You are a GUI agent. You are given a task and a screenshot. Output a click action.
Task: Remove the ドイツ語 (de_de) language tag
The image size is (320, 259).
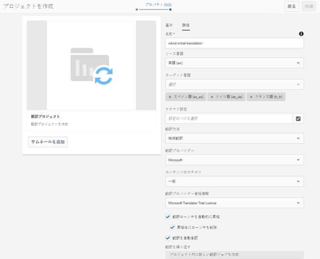pyautogui.click(x=212, y=97)
